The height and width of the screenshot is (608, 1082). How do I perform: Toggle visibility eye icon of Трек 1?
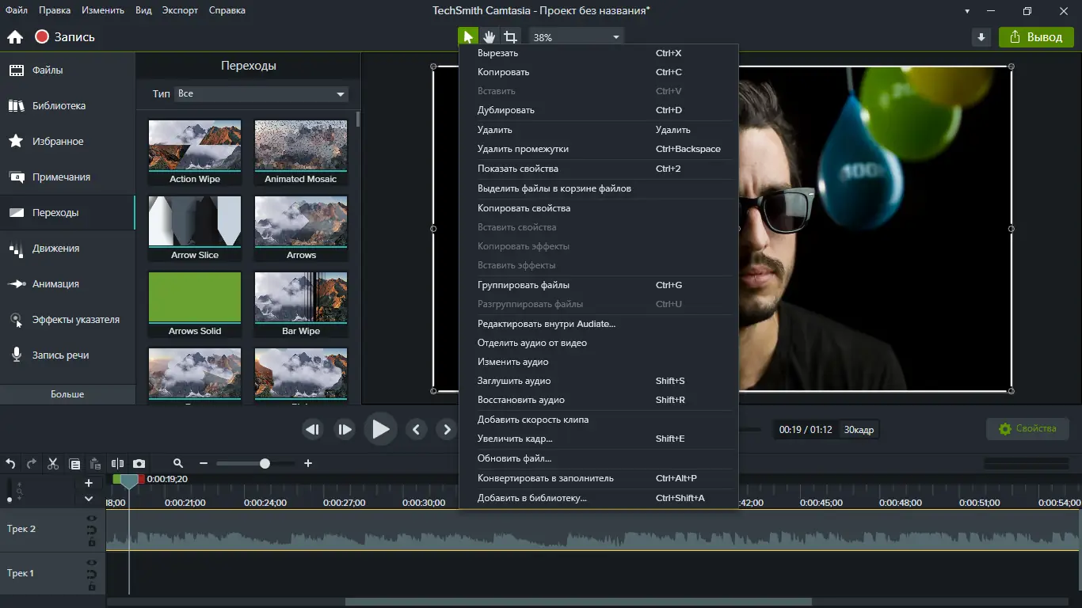click(x=92, y=563)
